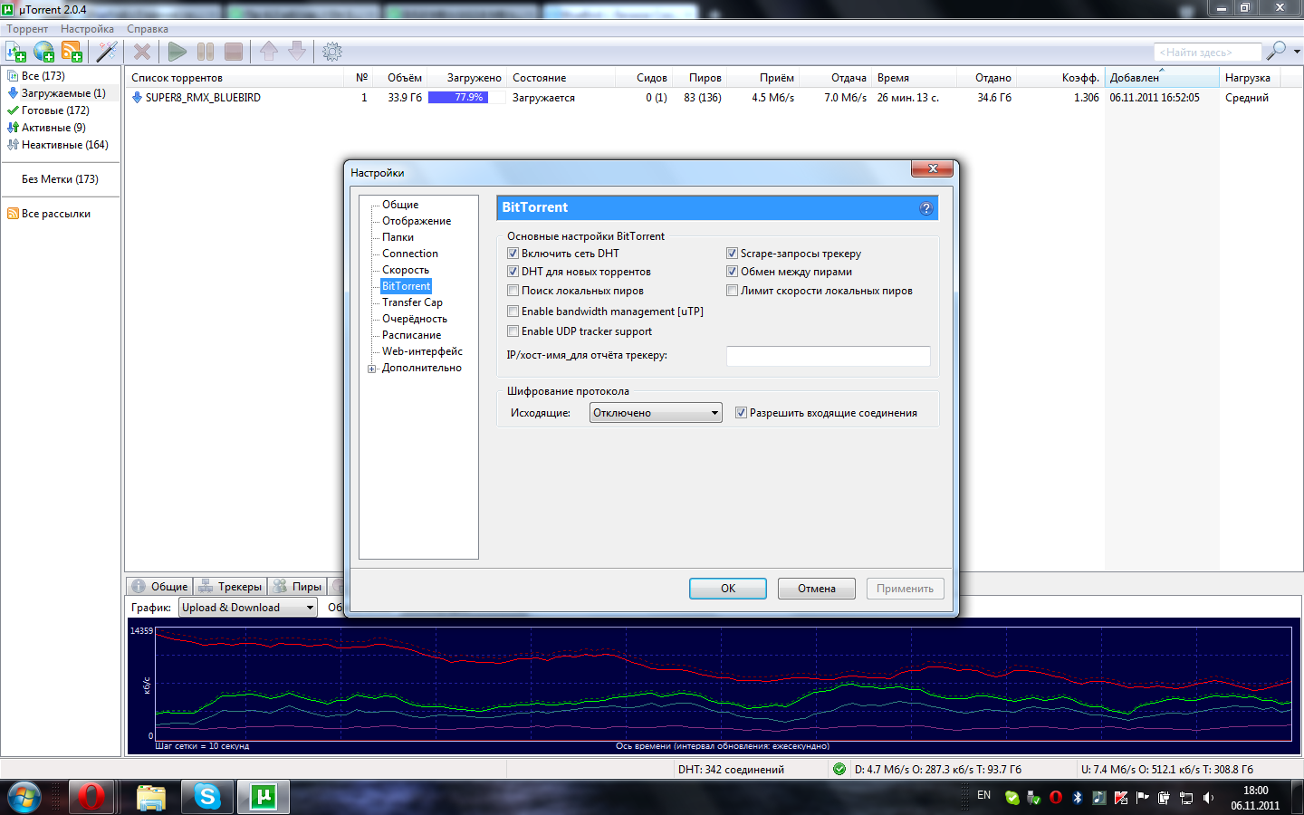Click the 77.9% download progress bar
This screenshot has height=815, width=1304.
tap(465, 97)
